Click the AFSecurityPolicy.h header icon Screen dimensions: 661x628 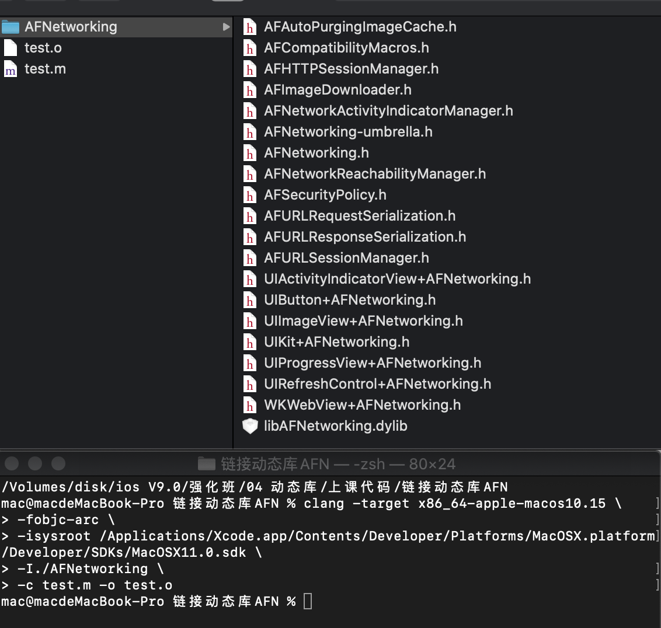coord(250,195)
